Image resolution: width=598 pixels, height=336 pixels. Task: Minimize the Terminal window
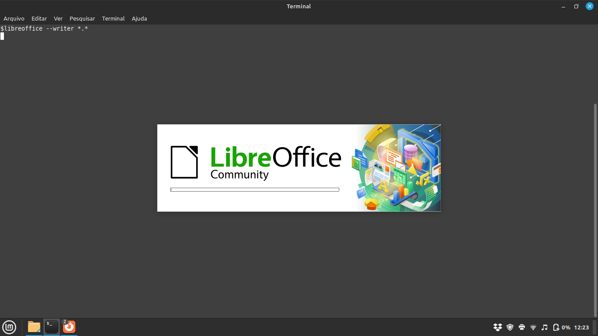(563, 6)
